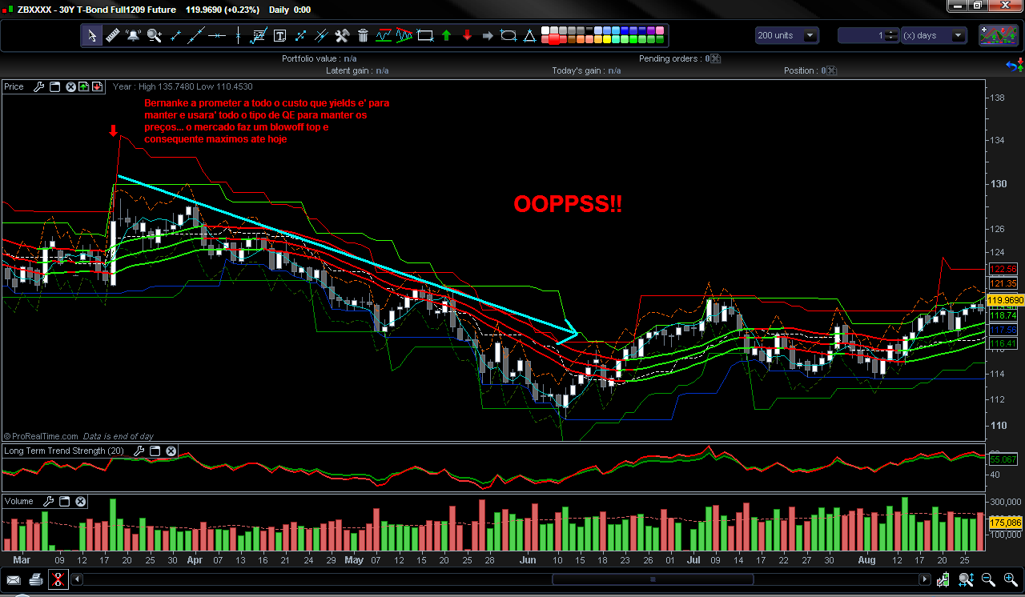Close the Volume indicator panel
The image size is (1025, 597).
[x=80, y=502]
